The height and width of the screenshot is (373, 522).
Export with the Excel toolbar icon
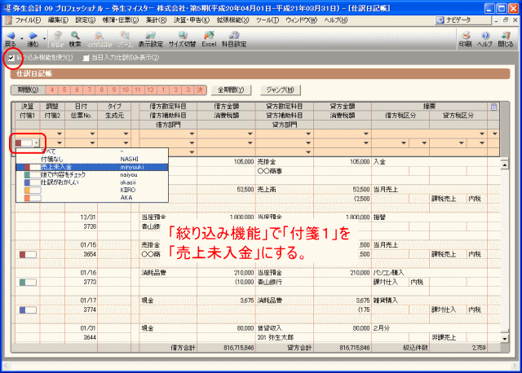click(209, 36)
